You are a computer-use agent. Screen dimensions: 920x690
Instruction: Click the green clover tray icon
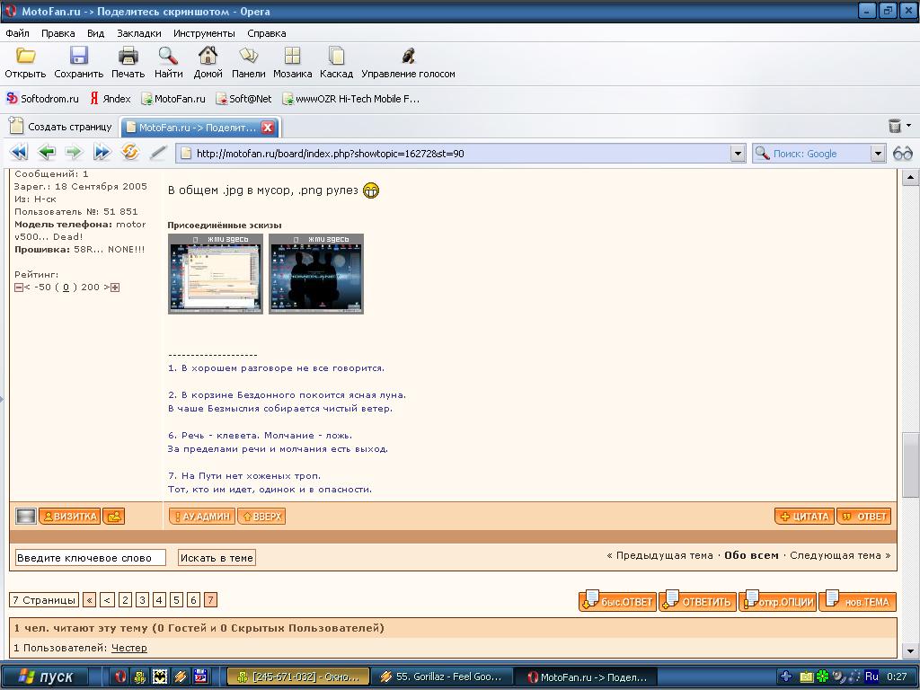(x=823, y=677)
